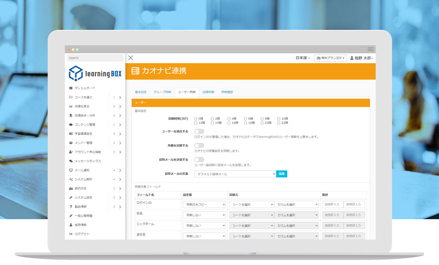Click the ログアウト icon in sidebar
Viewport: 439px width, 265px height.
(71, 234)
